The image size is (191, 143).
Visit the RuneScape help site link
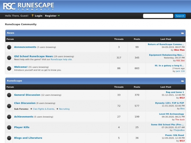61,59
